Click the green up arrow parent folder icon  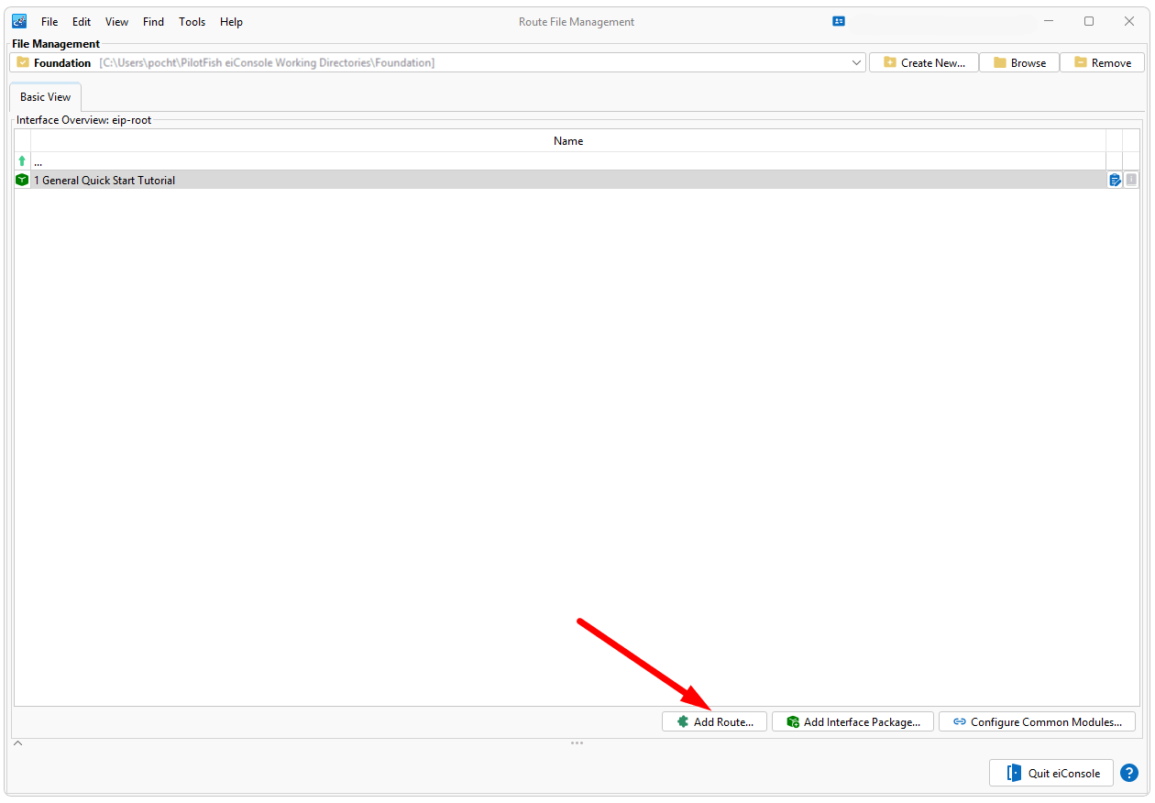tap(22, 161)
